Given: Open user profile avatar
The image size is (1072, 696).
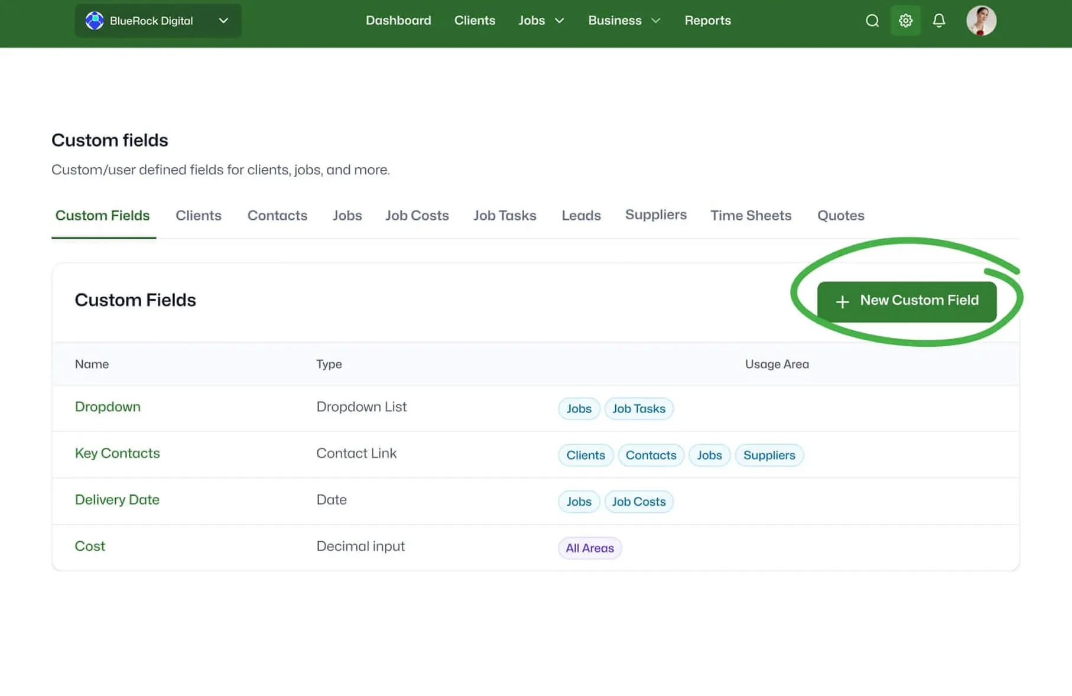Looking at the screenshot, I should point(981,21).
